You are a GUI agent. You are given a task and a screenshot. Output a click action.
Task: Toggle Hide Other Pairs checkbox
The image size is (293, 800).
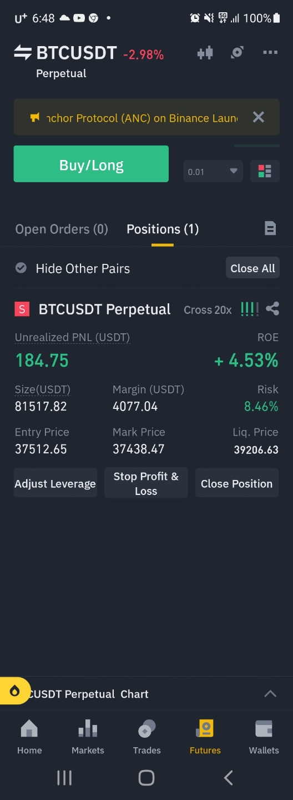coord(21,268)
